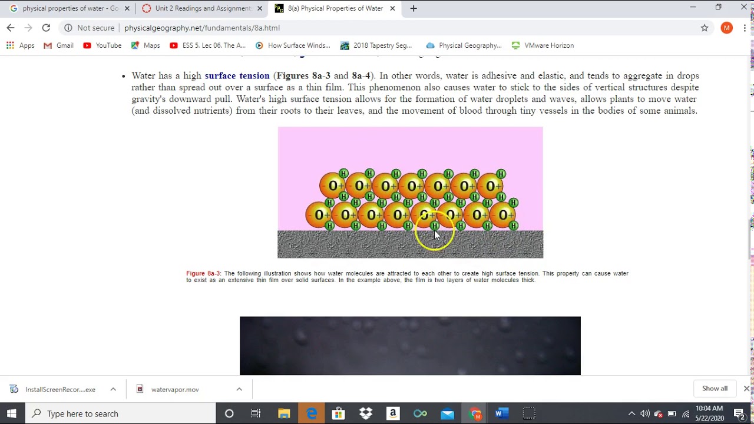Open the VMware Horizon bookmark
The width and height of the screenshot is (754, 424).
[x=543, y=45]
